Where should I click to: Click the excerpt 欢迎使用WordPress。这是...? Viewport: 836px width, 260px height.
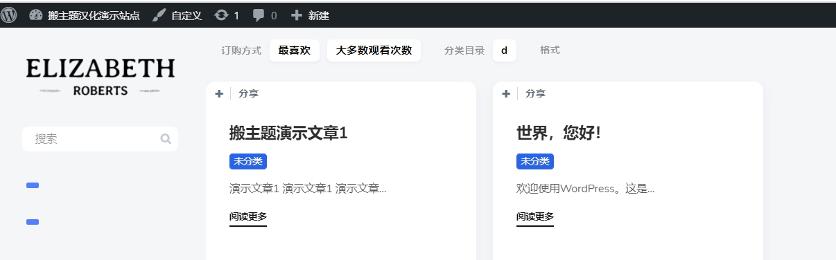pos(586,189)
